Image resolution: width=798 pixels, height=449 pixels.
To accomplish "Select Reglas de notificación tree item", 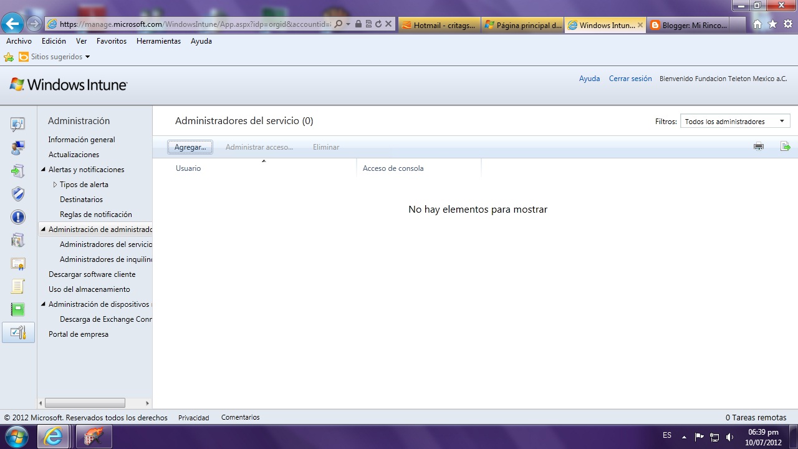I will [96, 215].
